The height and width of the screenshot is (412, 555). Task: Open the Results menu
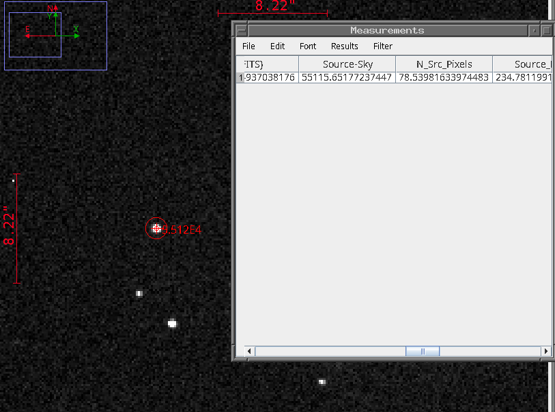point(344,46)
